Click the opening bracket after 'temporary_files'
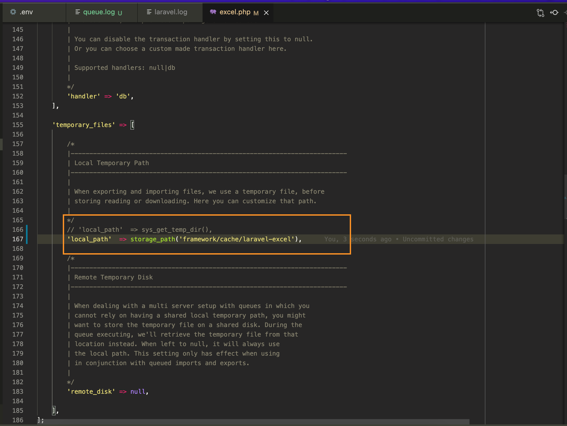567x426 pixels. [132, 125]
